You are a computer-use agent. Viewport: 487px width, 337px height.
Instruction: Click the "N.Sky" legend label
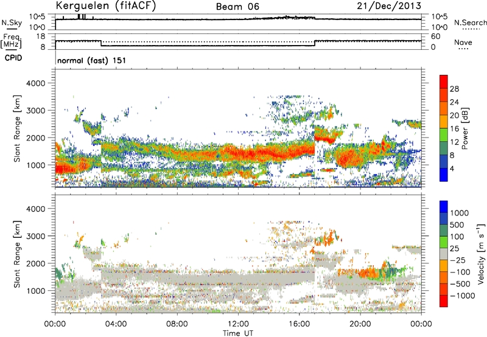click(x=12, y=23)
